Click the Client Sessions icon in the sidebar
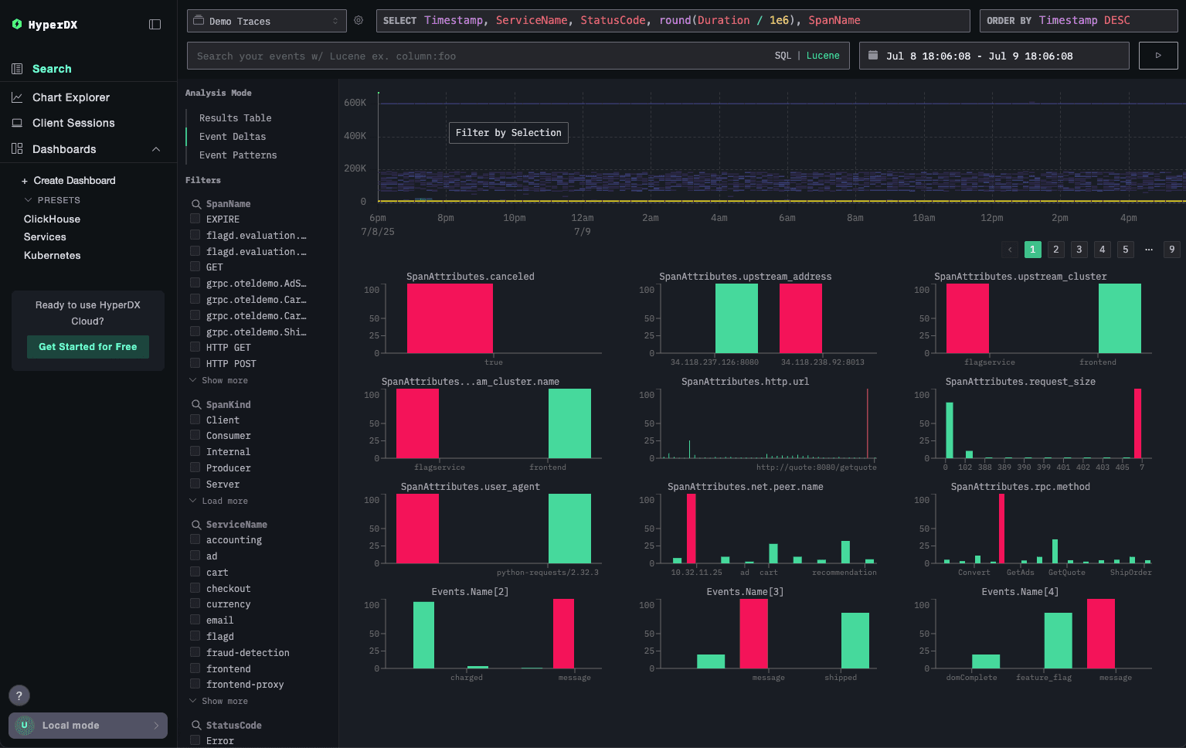Image resolution: width=1186 pixels, height=748 pixels. (x=17, y=123)
